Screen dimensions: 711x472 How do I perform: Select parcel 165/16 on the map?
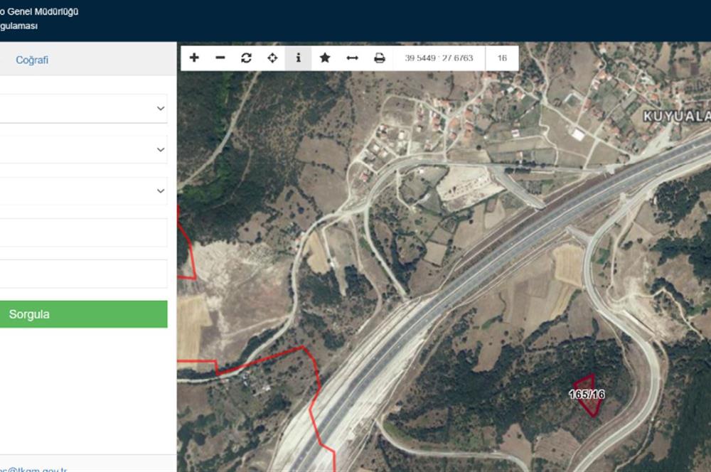(588, 395)
